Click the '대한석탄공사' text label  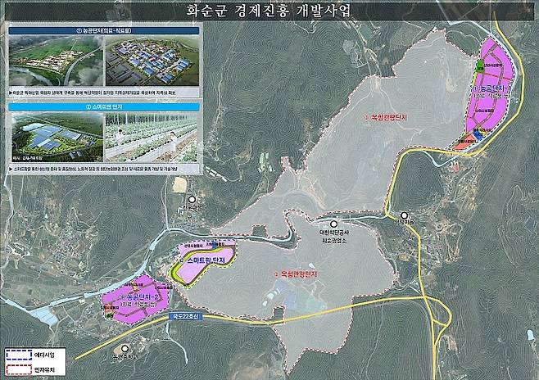pyautogui.click(x=333, y=233)
